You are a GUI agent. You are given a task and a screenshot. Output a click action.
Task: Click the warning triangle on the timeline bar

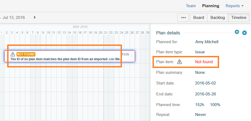[13, 54]
